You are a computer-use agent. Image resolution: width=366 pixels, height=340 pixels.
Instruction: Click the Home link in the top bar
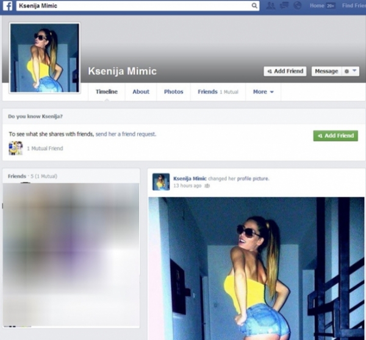317,5
